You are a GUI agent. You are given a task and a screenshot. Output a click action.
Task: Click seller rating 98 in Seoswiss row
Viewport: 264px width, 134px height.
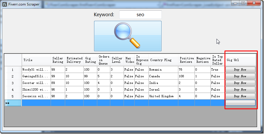[58, 96]
